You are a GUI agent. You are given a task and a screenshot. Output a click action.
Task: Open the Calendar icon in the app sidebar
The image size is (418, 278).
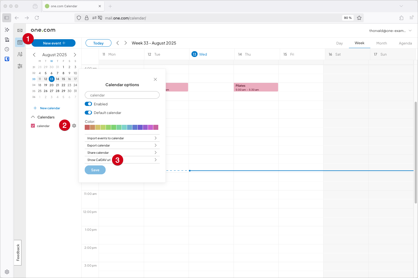[x=20, y=43]
